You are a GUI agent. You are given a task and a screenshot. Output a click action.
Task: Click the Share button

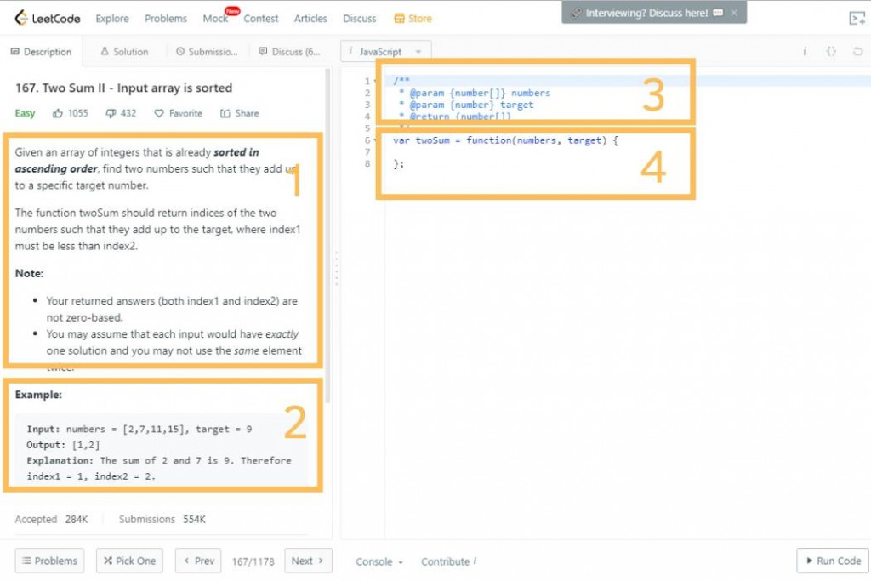tap(239, 113)
